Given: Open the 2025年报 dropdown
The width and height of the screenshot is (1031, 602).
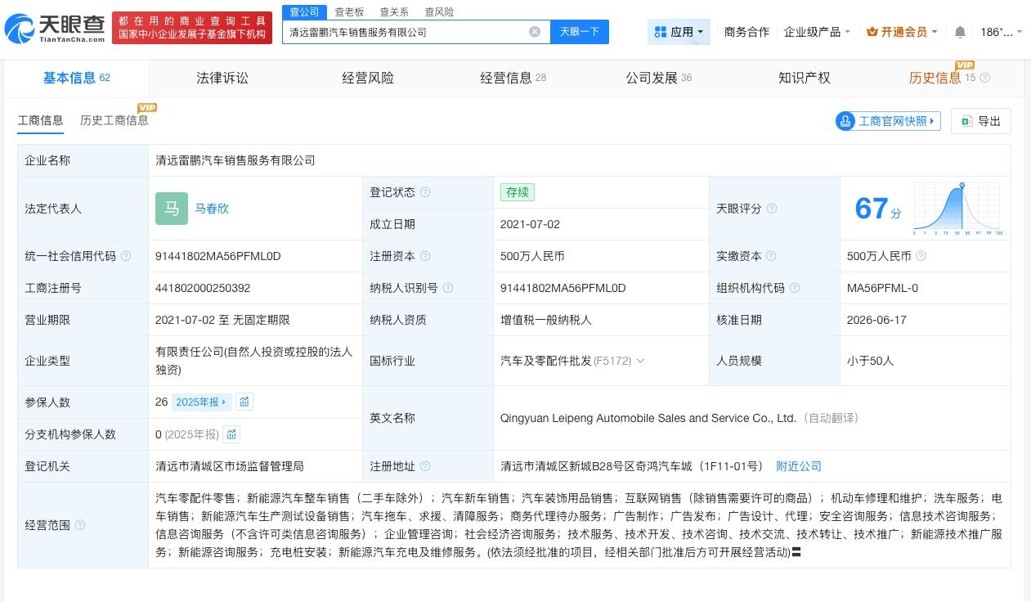Looking at the screenshot, I should (x=202, y=402).
